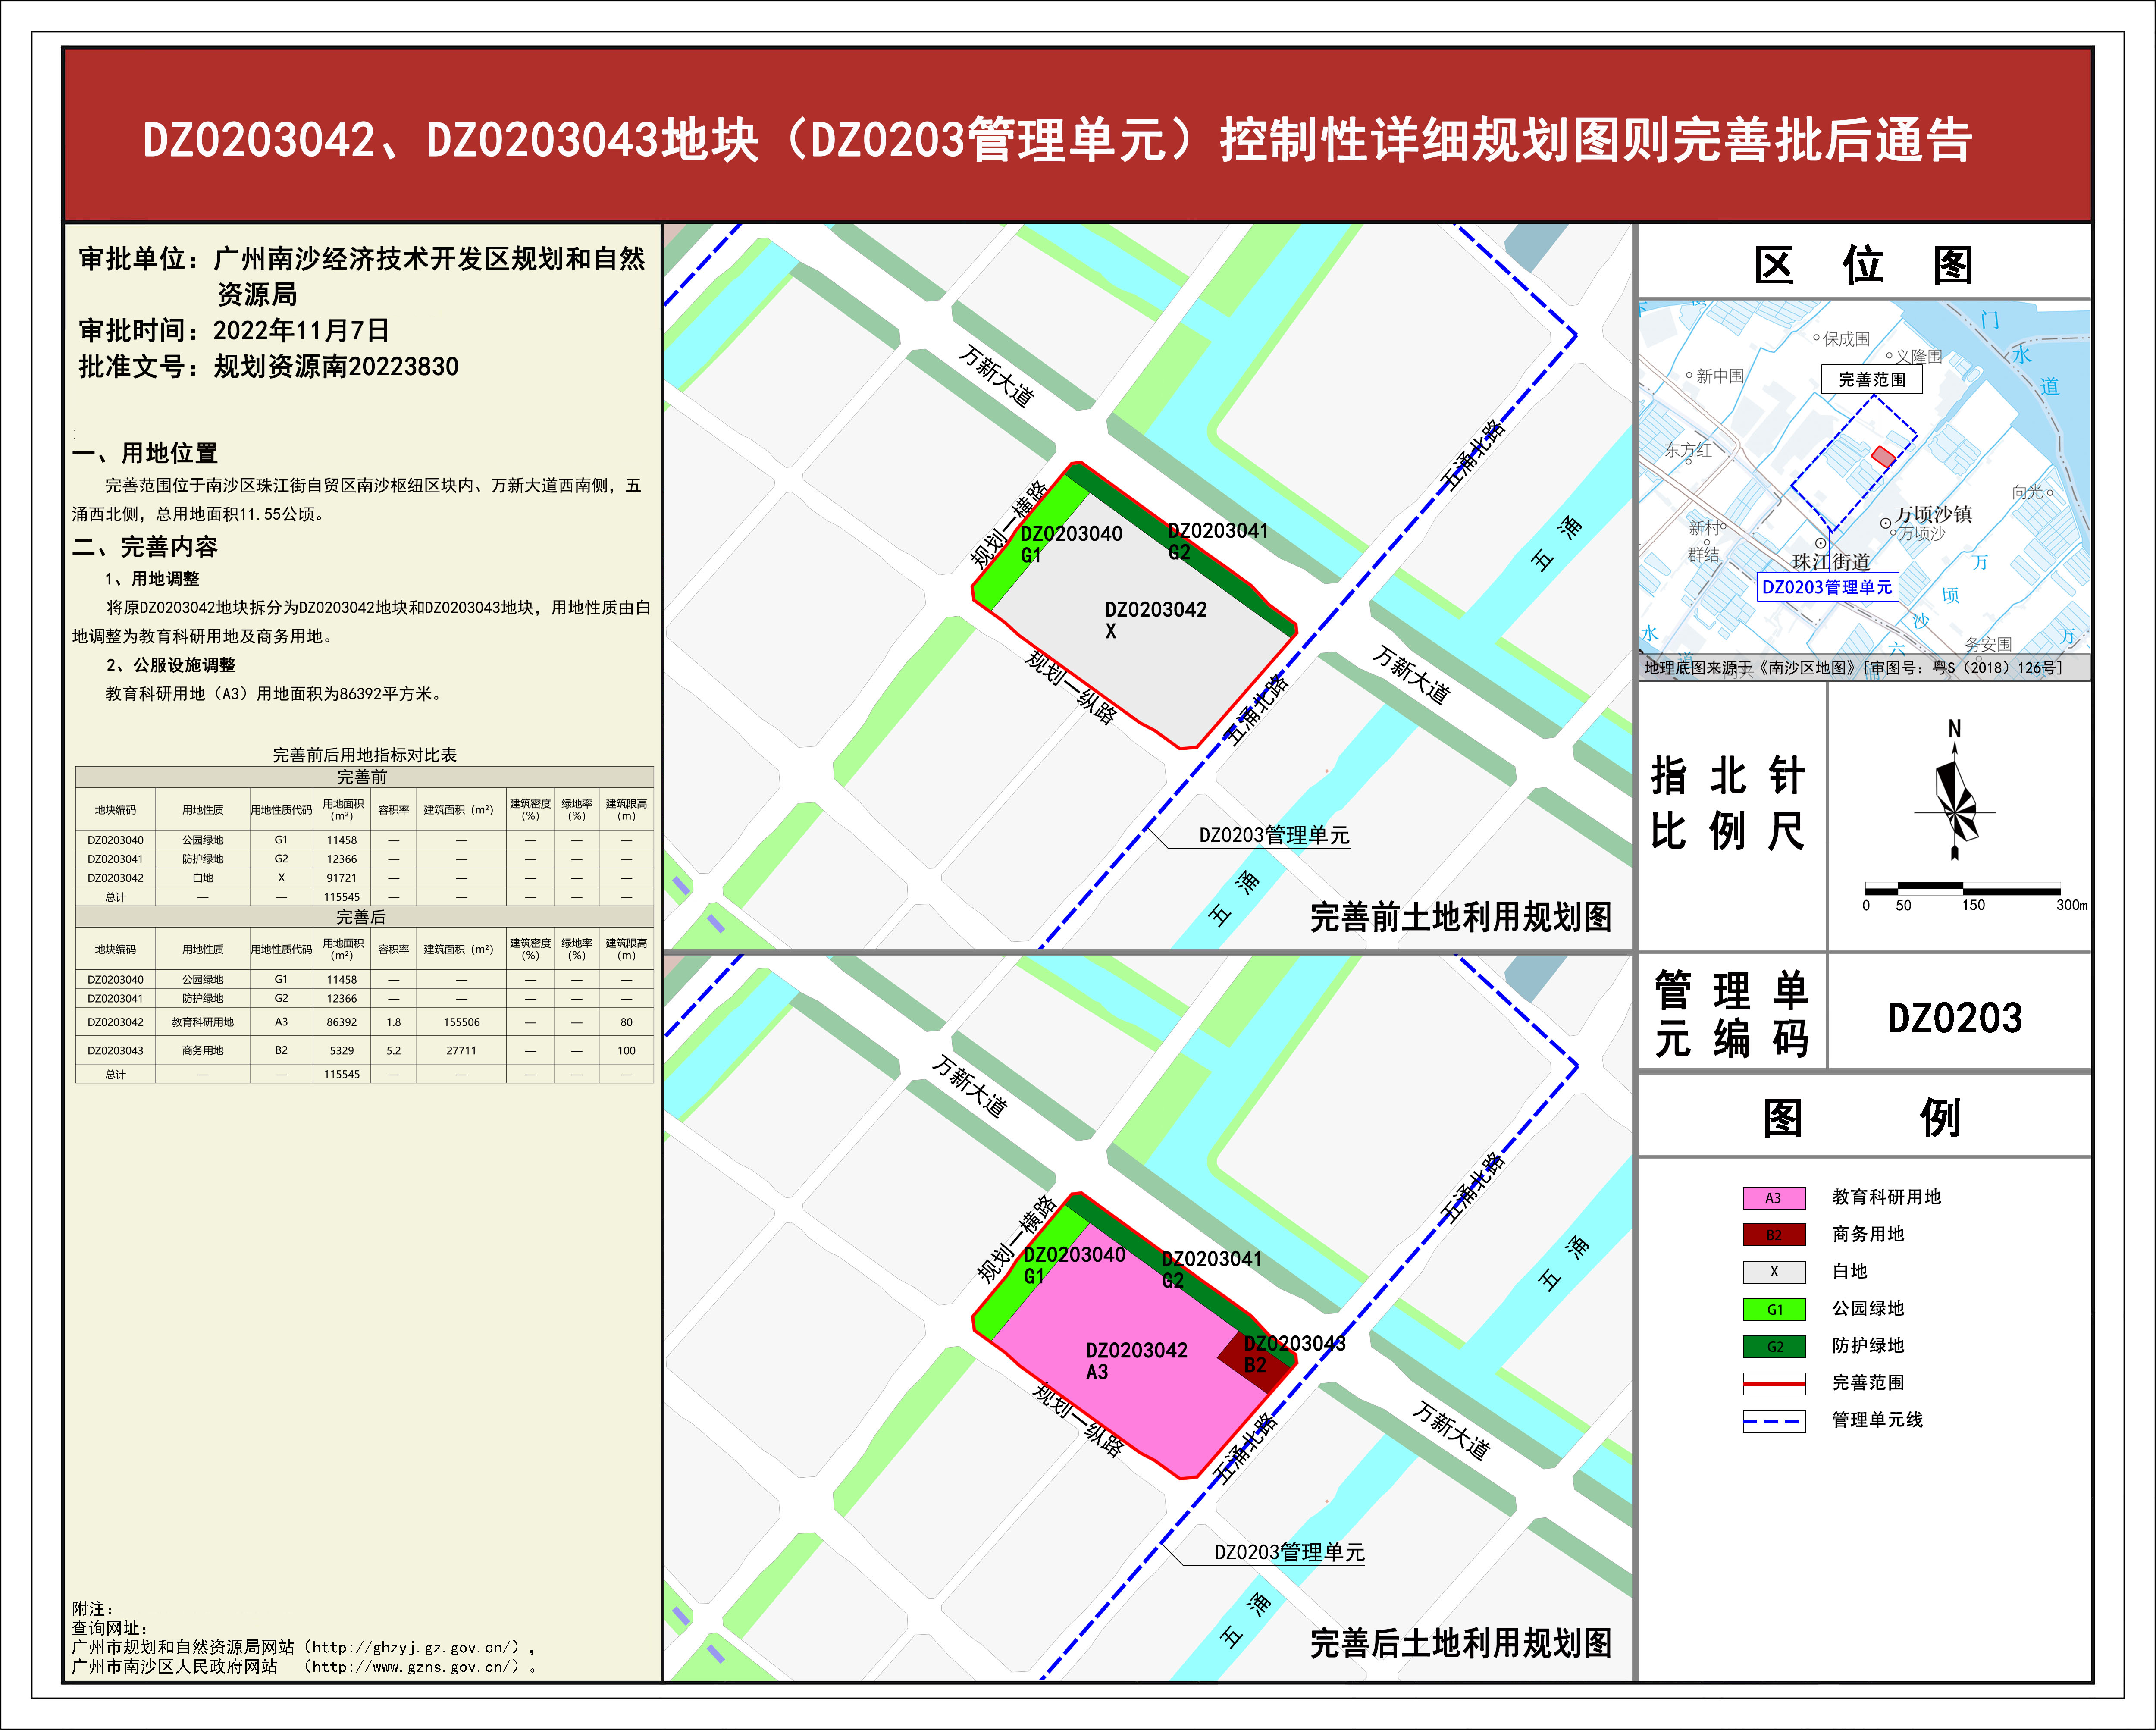2156x1730 pixels.
Task: Click the 教育科研用地 legend label
Action: click(1886, 1197)
